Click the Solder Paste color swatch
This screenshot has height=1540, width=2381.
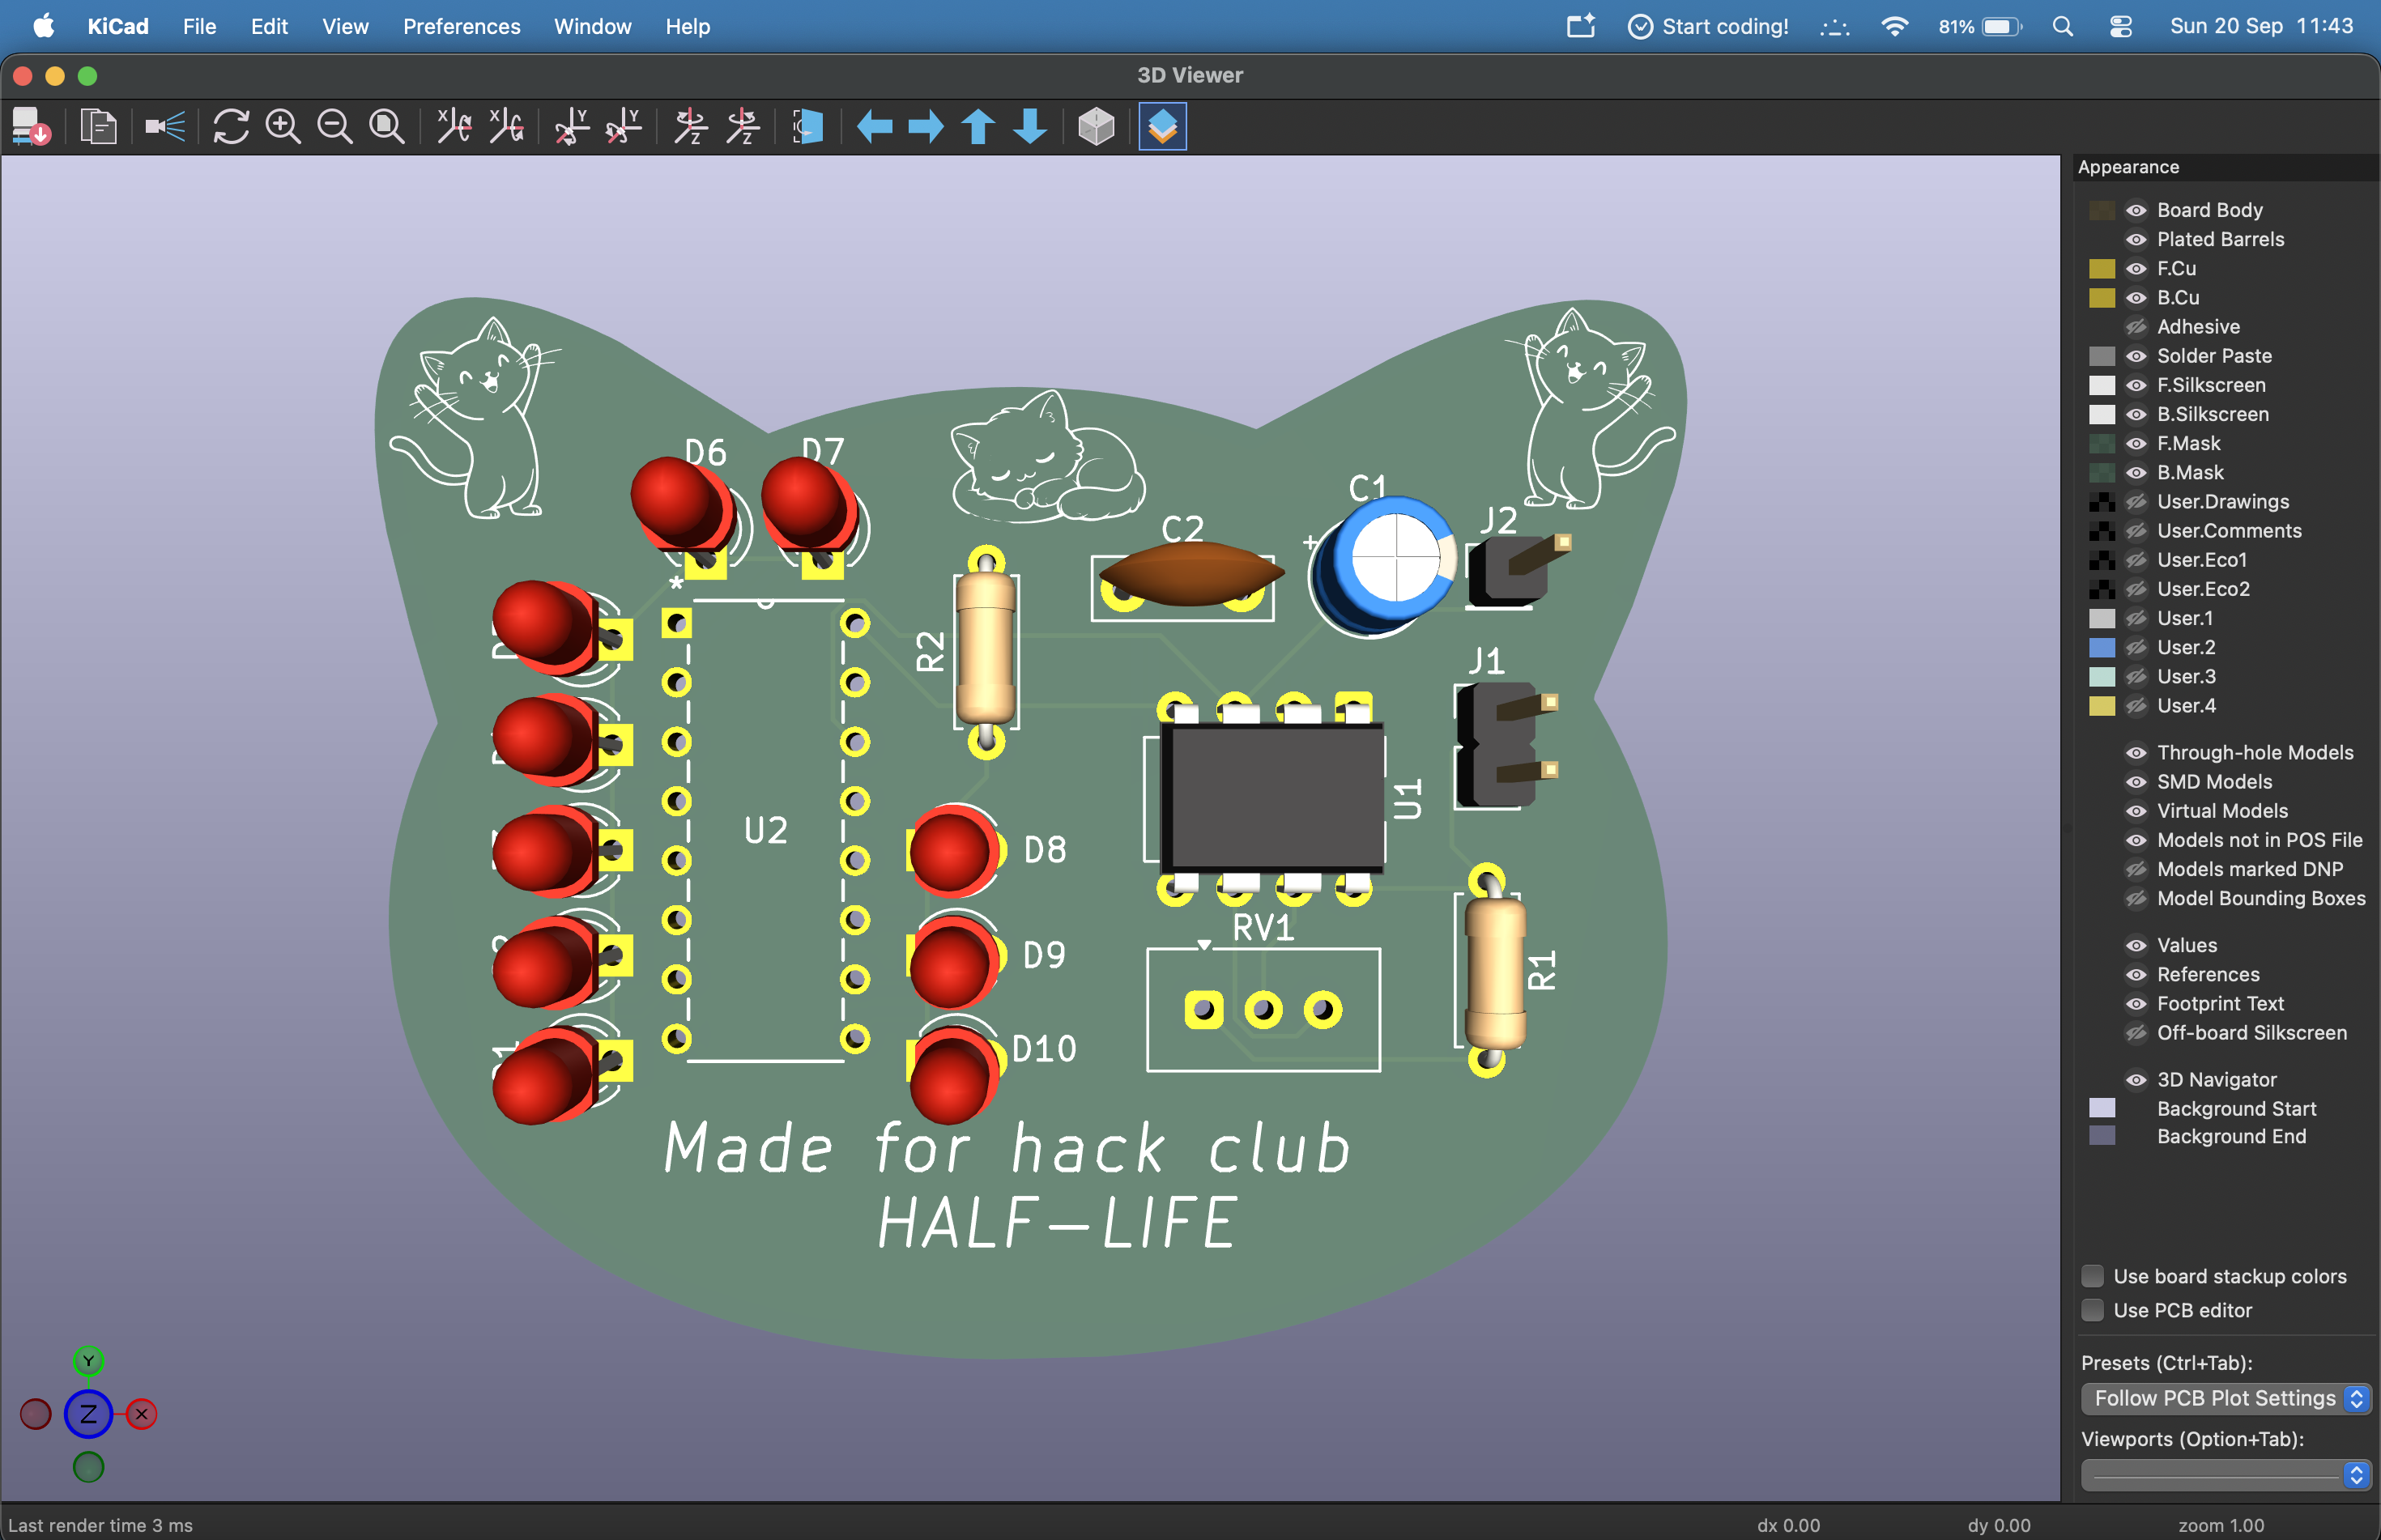pyautogui.click(x=2102, y=356)
